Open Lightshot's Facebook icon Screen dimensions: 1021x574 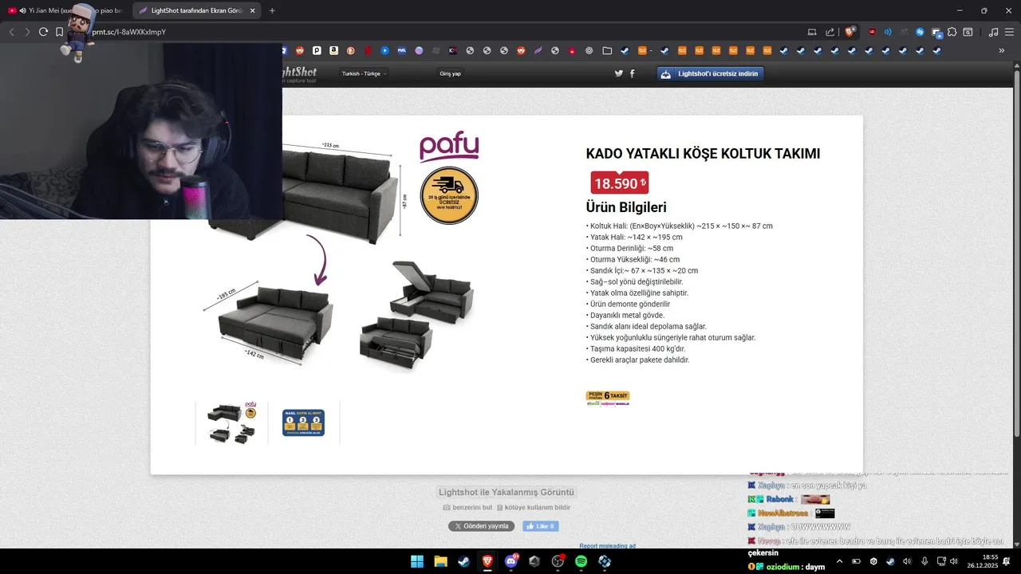(633, 73)
